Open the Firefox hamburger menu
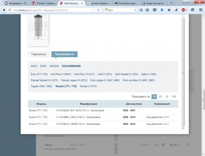205x156 pixels. click(201, 10)
